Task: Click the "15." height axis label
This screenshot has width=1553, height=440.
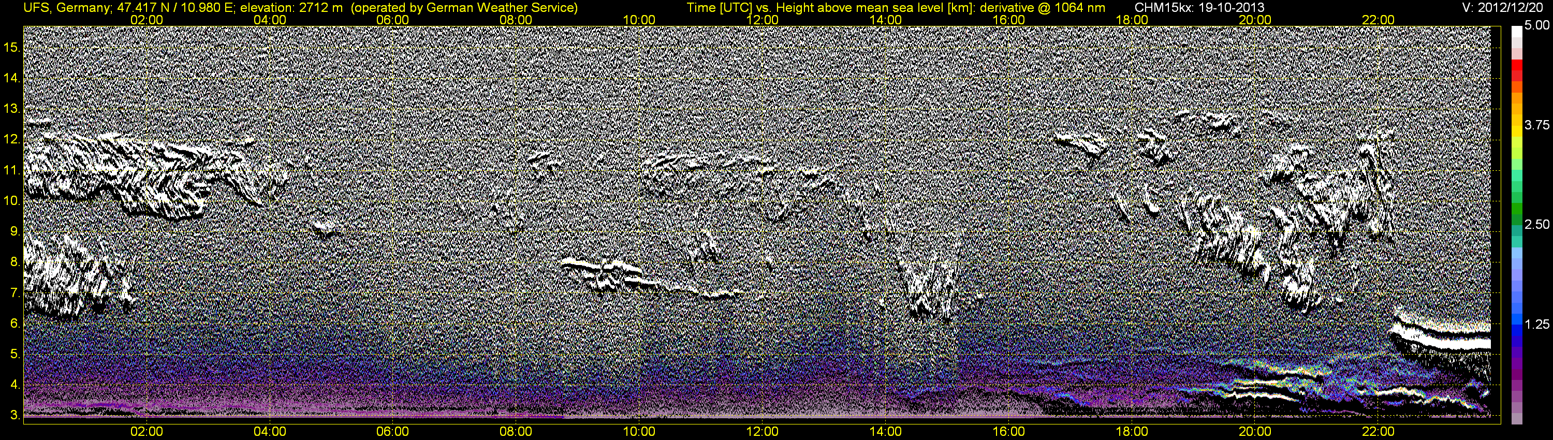Action: pos(12,47)
